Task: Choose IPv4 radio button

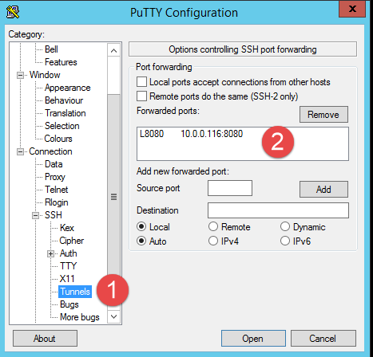Action: click(x=213, y=241)
